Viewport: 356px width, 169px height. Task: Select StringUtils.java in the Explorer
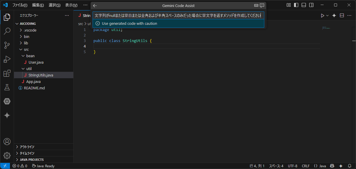[40, 75]
